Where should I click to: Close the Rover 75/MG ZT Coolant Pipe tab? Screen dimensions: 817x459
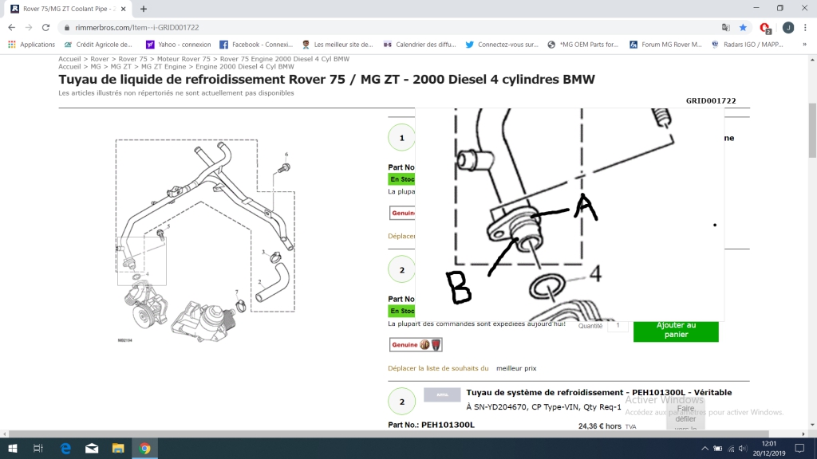124,9
